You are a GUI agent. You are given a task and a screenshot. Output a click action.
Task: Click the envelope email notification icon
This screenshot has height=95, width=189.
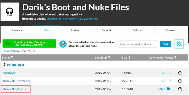63,44
